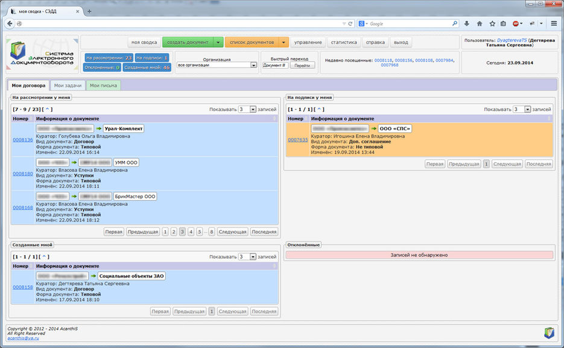The height and width of the screenshot is (348, 564).
Task: Focus the browser address bar
Action: [180, 24]
